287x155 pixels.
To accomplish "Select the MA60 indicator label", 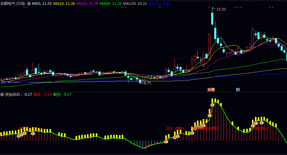I will 111,4.
